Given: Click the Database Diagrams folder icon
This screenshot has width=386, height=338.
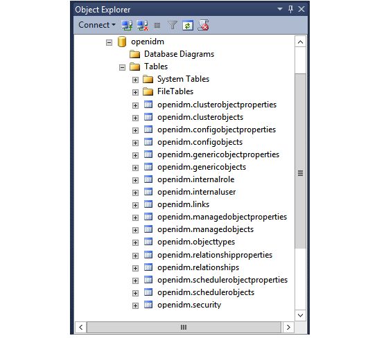Looking at the screenshot, I should pos(134,54).
